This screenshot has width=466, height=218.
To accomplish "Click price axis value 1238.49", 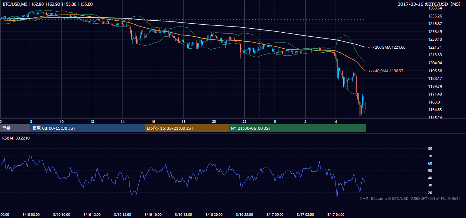I will click(x=435, y=32).
